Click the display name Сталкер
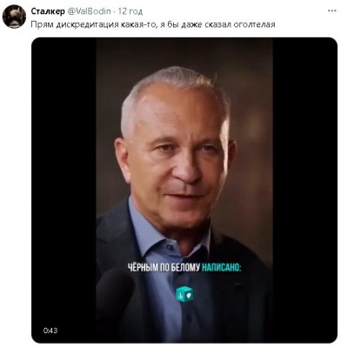Image resolution: width=341 pixels, height=348 pixels. click(x=48, y=11)
